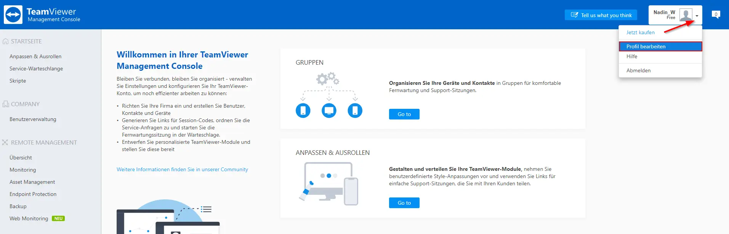
Task: Click the Nadin_W profile avatar picture
Action: [686, 15]
